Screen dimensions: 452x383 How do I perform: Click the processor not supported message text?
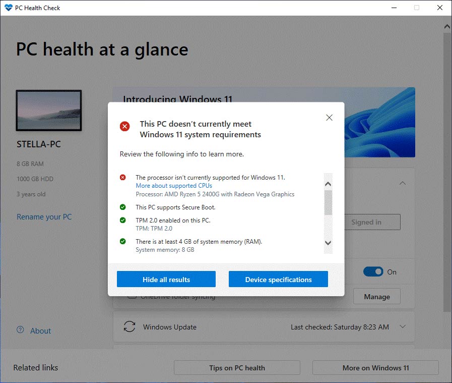click(211, 177)
